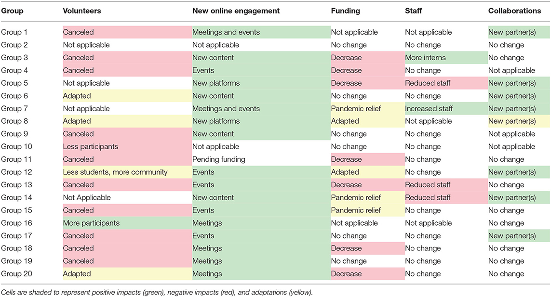Image resolution: width=551 pixels, height=297 pixels.
Task: Select Group 7's Increased staff cell
Action: [x=446, y=108]
